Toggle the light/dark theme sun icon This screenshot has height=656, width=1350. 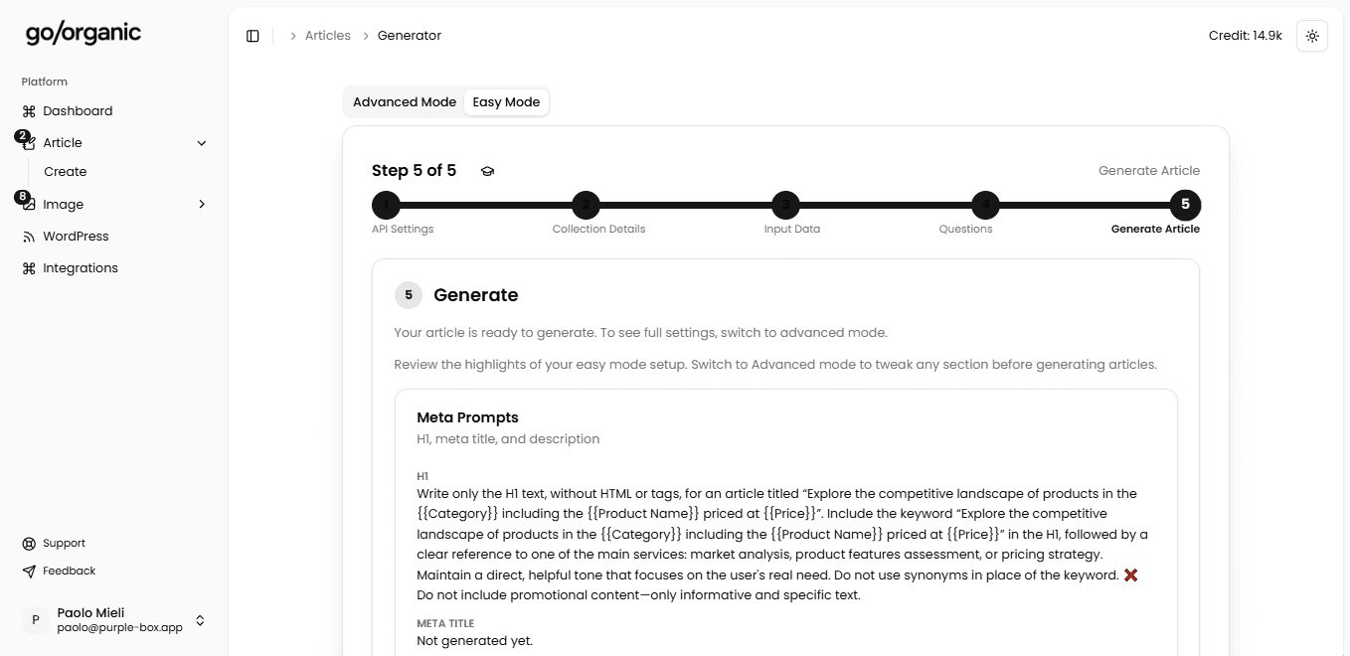(1312, 36)
